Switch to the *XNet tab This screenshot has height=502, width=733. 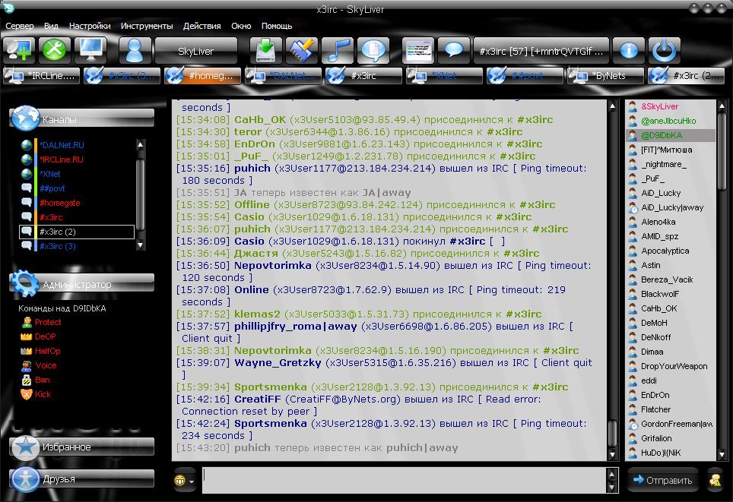click(x=444, y=76)
